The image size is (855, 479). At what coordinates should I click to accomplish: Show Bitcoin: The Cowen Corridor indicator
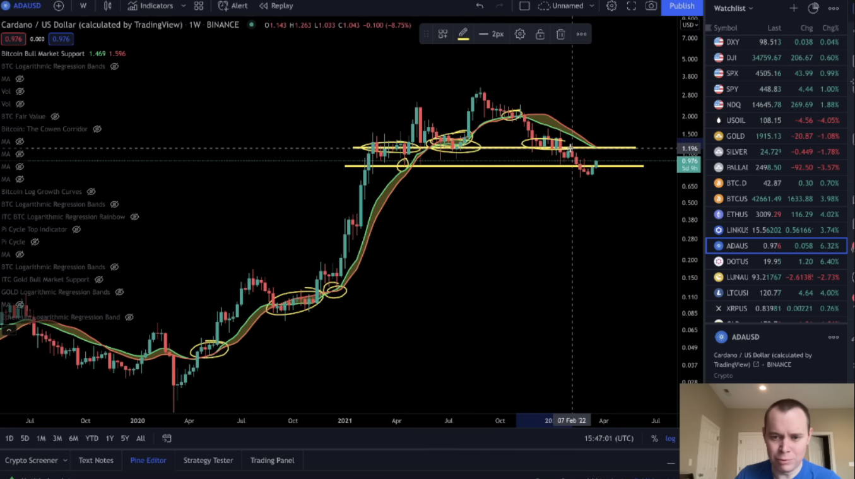(x=97, y=129)
